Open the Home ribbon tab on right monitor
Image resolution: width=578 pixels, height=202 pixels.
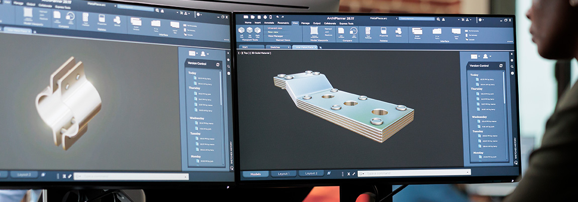coord(248,23)
